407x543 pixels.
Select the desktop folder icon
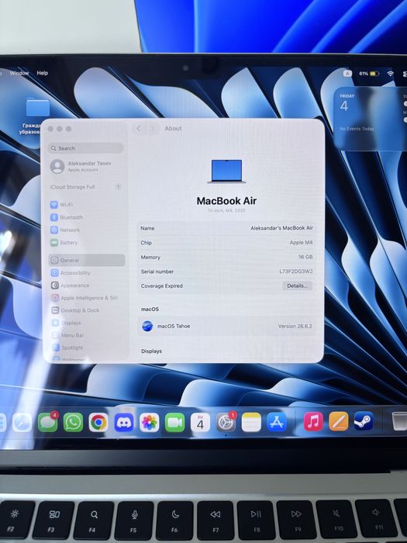pyautogui.click(x=38, y=108)
